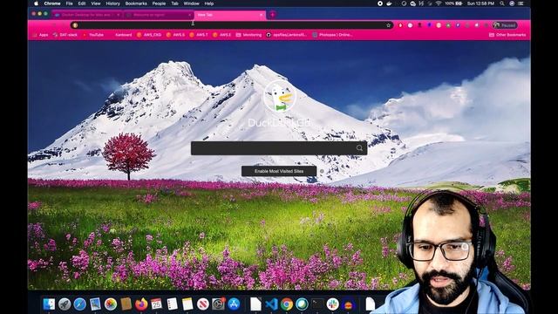Open the Bookmarks menu
558x314 pixels.
pyautogui.click(x=136, y=3)
